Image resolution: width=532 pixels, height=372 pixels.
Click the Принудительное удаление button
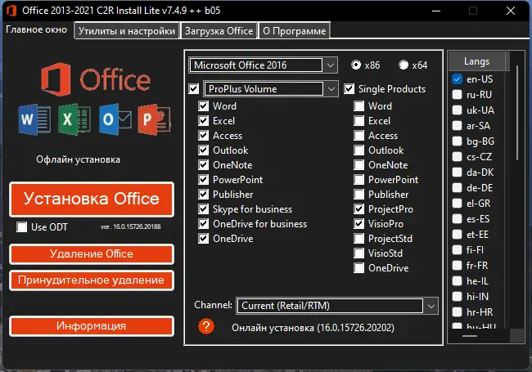coord(92,280)
